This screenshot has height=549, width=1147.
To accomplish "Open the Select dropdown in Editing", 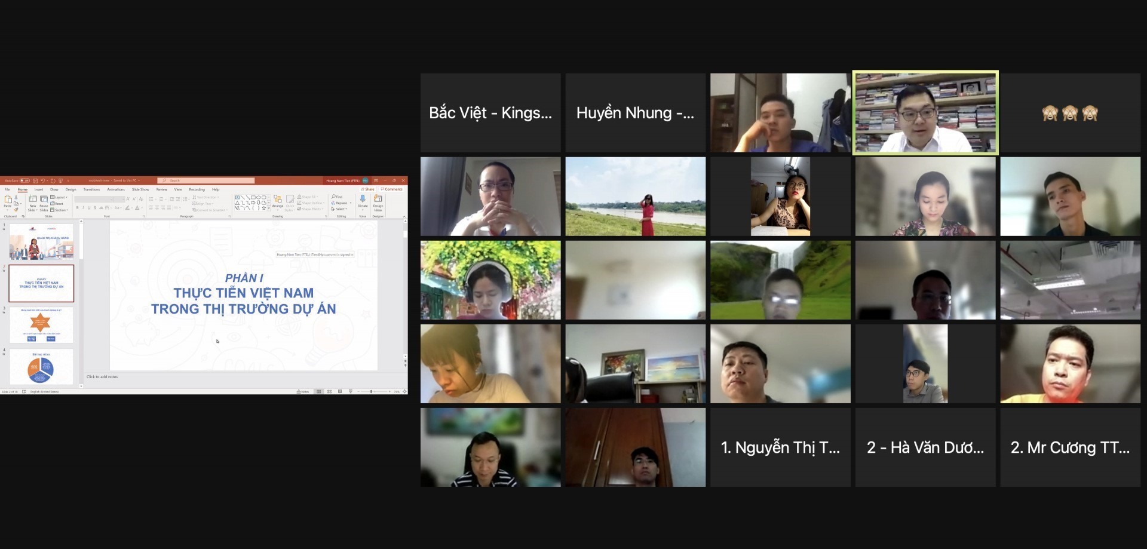I will pyautogui.click(x=340, y=209).
